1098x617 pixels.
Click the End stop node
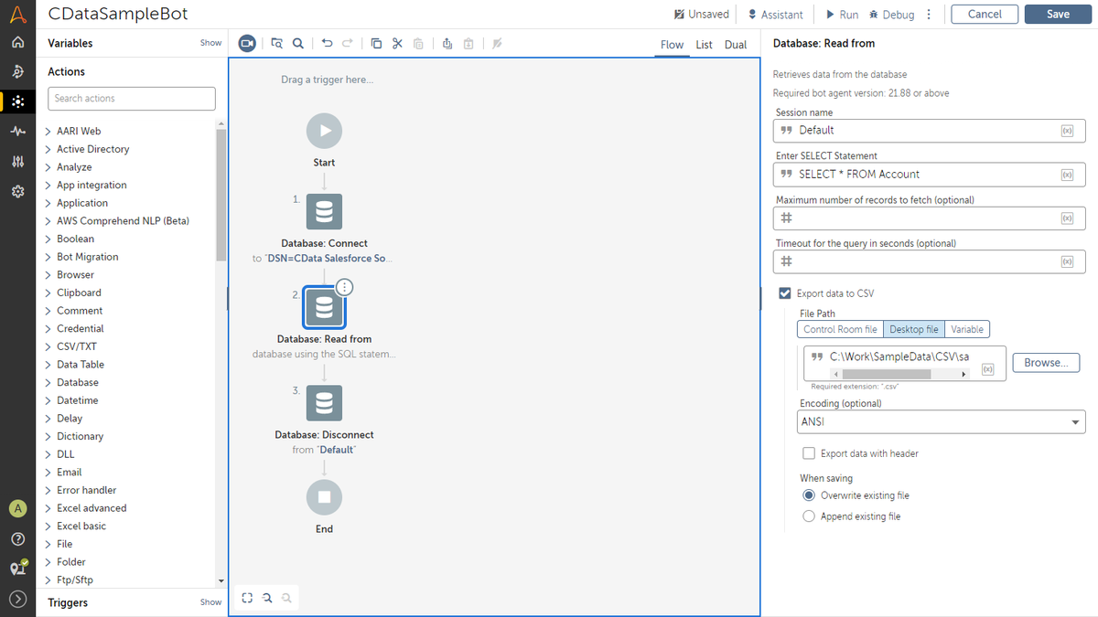324,497
